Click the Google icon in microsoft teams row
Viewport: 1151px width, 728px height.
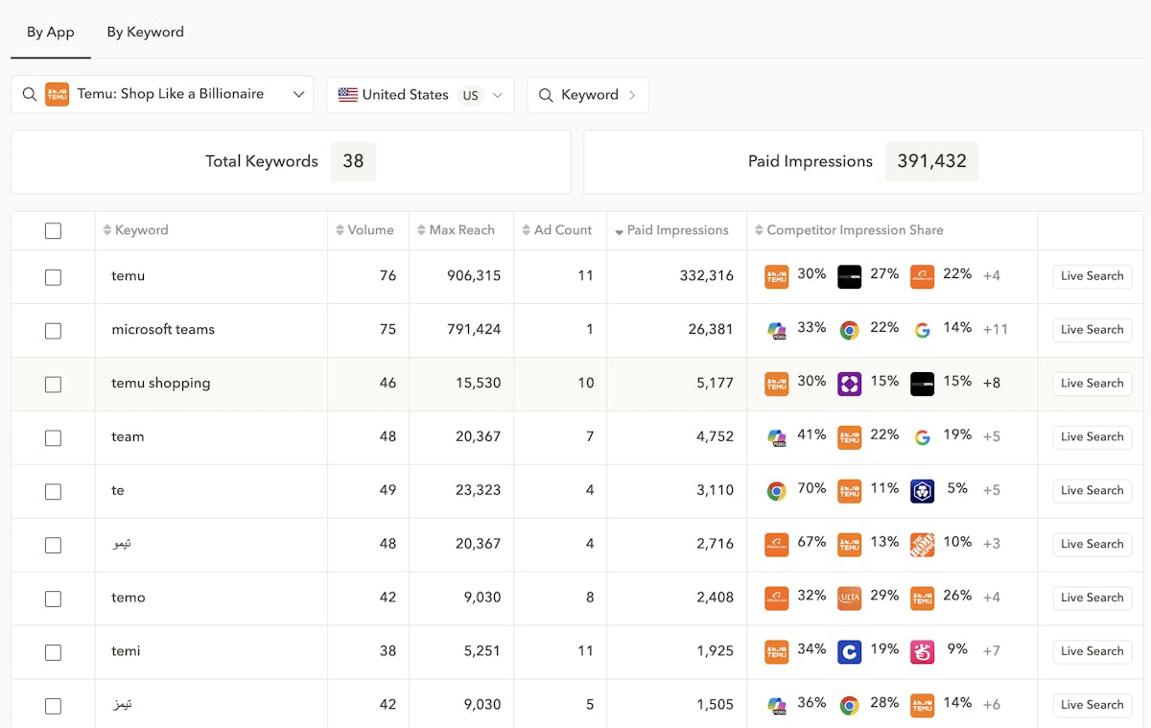tap(922, 330)
